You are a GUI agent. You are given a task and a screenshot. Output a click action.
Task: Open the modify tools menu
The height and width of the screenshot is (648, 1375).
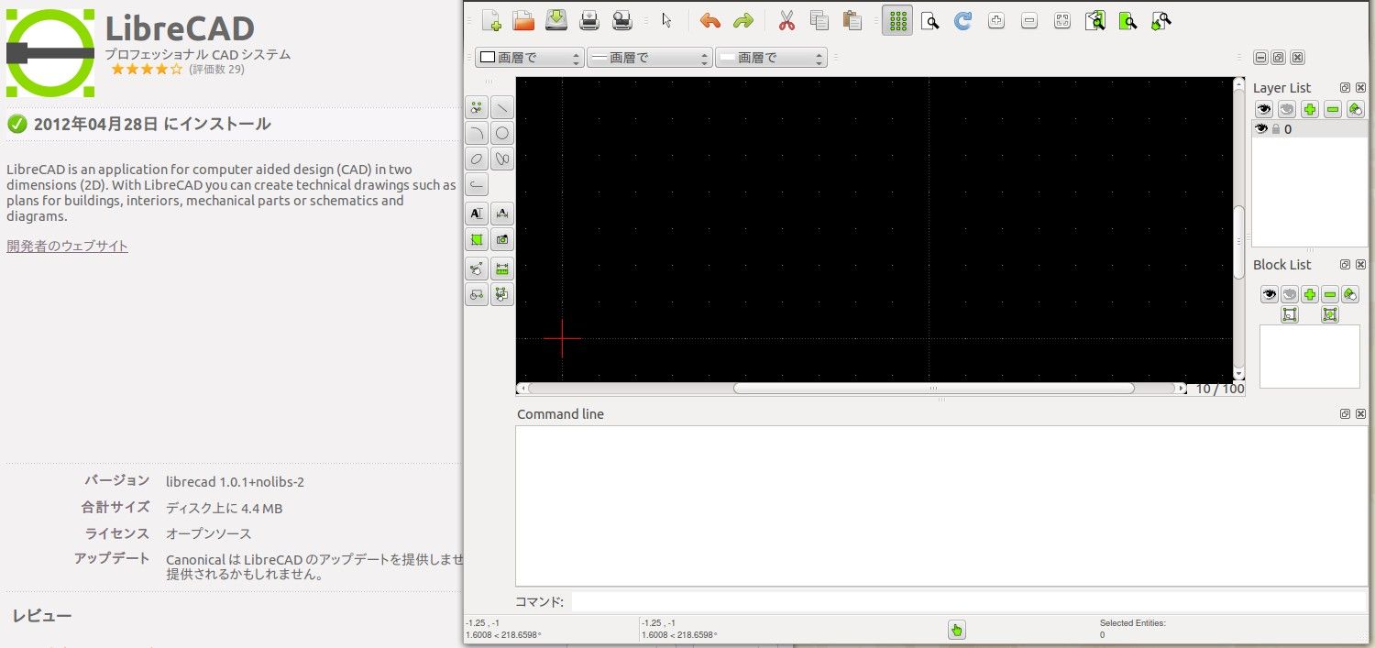(477, 269)
